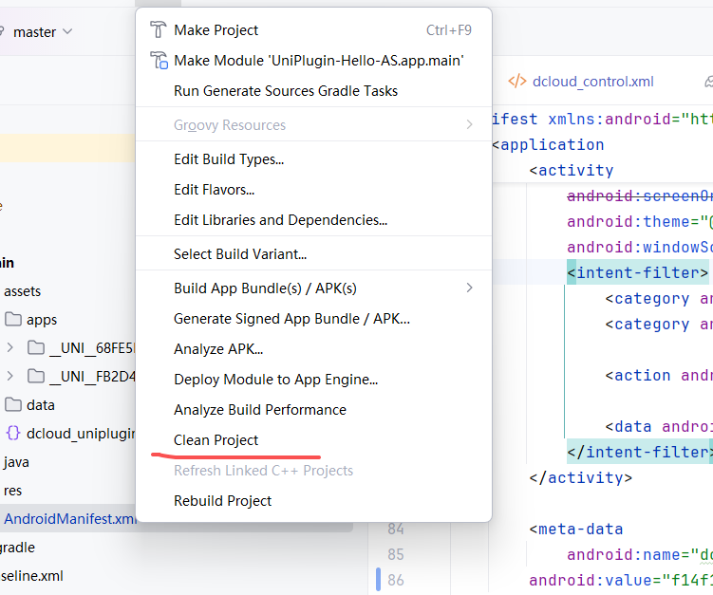
Task: Click the dcloud_uniplugin JSON braces icon
Action: click(x=13, y=433)
